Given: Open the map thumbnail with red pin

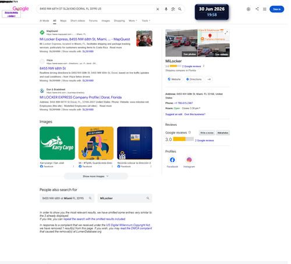Looking at the screenshot, I should (x=213, y=36).
